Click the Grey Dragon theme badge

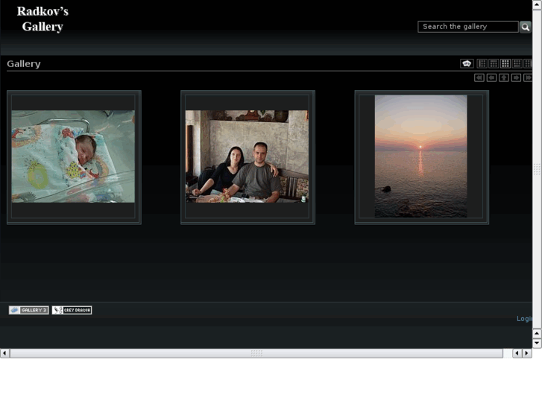[x=72, y=310]
